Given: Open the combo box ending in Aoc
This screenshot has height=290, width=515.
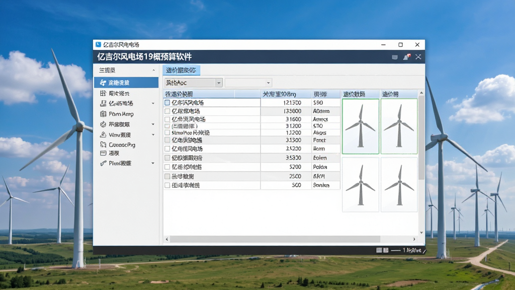Looking at the screenshot, I should tap(194, 83).
